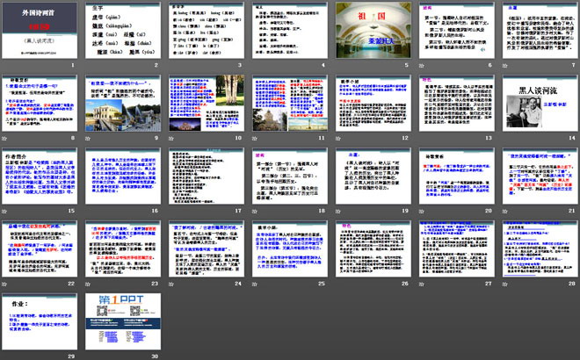This screenshot has width=580, height=360.
Task: Select slide 20 thumbnail 诗歌赏析
Action: point(457,176)
